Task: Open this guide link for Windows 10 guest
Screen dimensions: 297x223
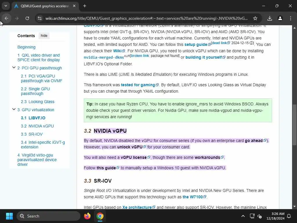Action: tap(108, 168)
